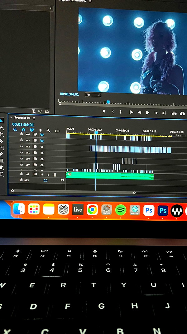
Task: Add marker in Timeline panel
Action: (x=41, y=130)
